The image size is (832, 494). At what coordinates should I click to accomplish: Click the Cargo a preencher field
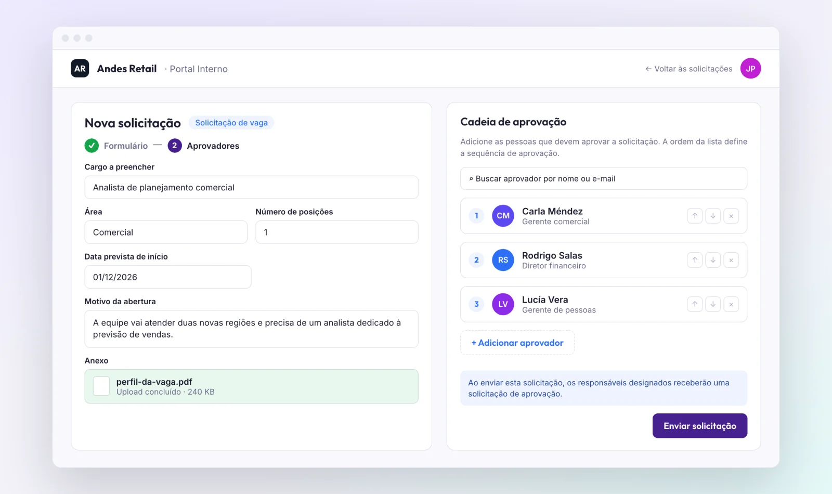252,187
